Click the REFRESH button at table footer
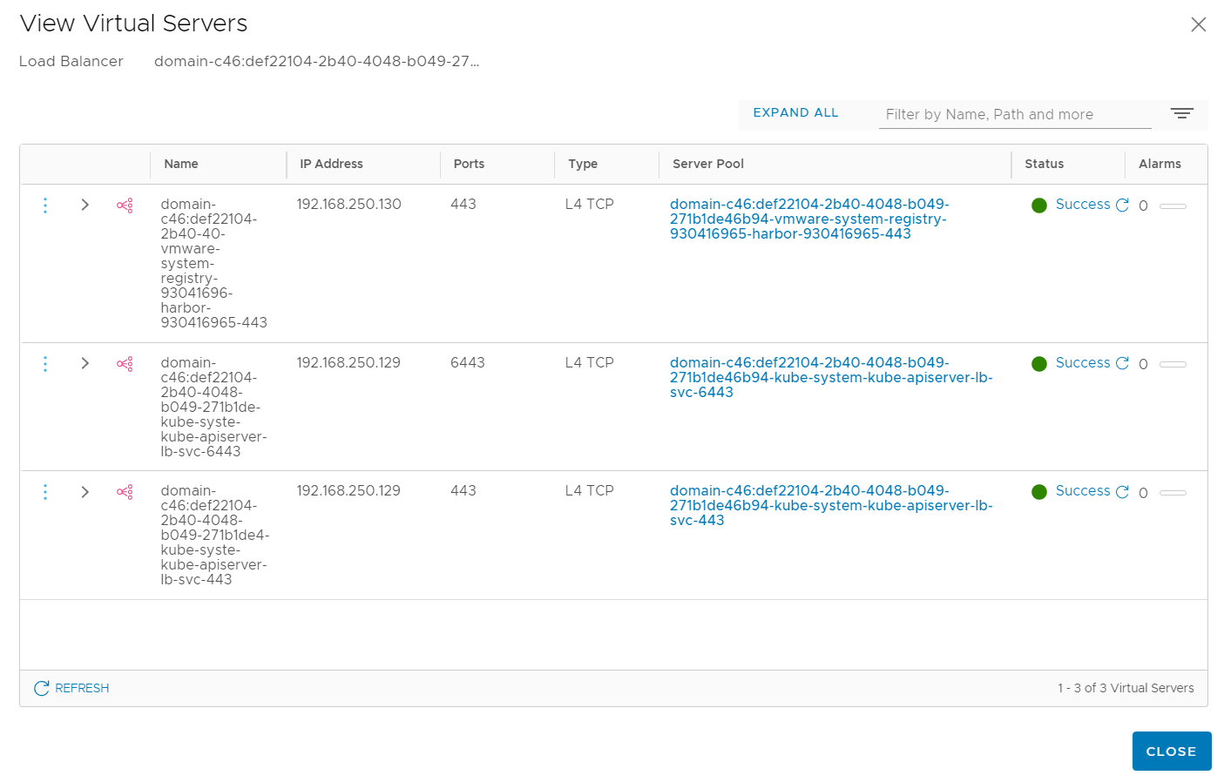This screenshot has width=1224, height=782. coord(71,688)
